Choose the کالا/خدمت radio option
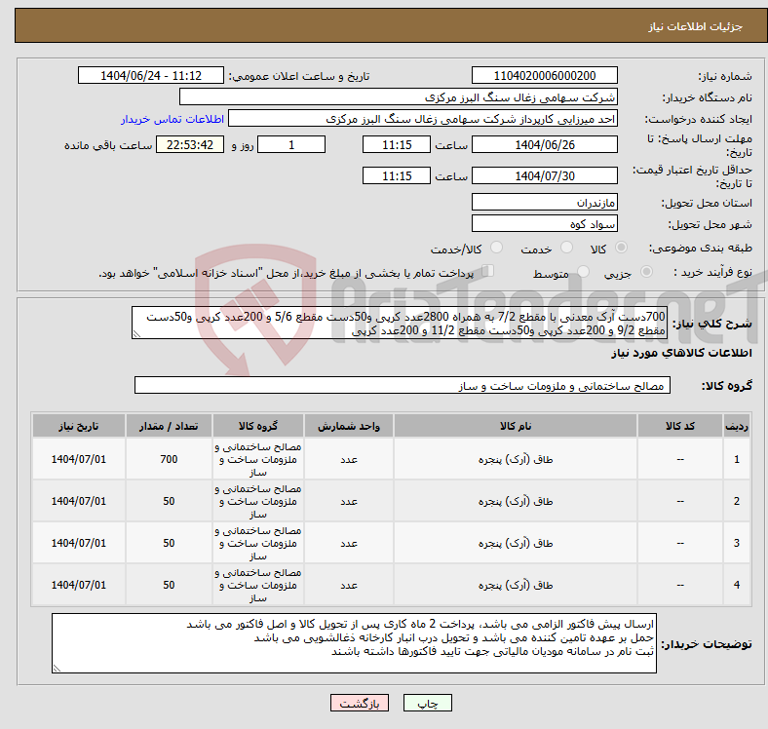 (x=495, y=249)
